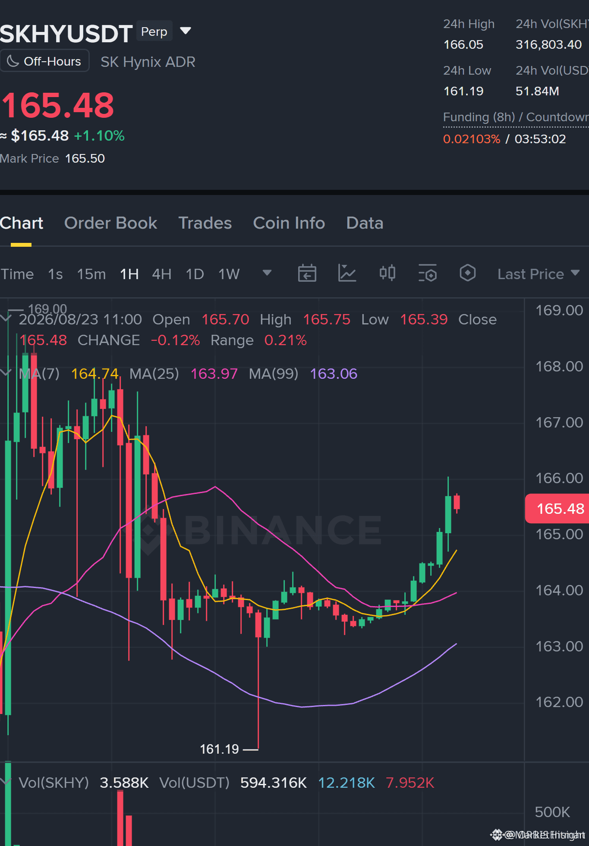Tap the hexagon icon in the chart toolbar

[x=467, y=273]
